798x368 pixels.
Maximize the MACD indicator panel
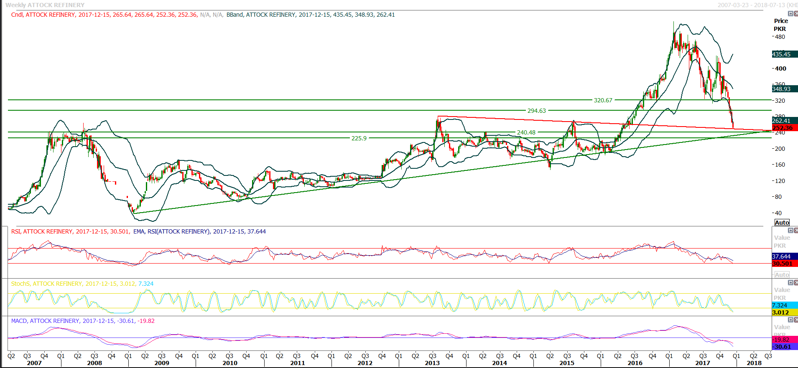coord(790,320)
